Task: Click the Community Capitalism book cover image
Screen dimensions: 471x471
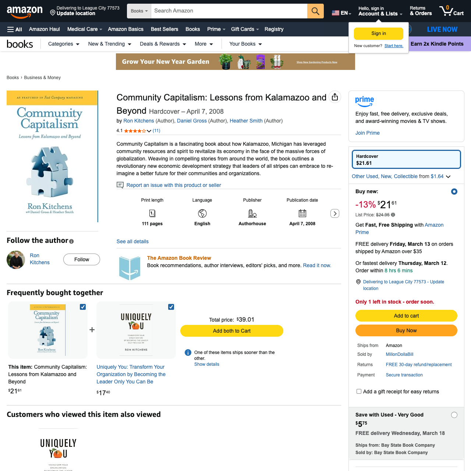Action: click(x=52, y=156)
